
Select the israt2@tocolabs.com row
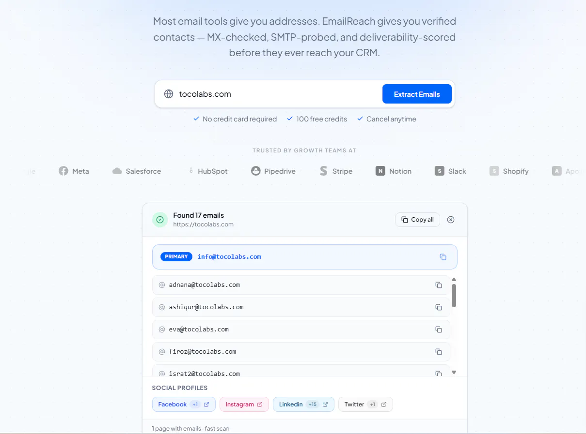(x=301, y=371)
